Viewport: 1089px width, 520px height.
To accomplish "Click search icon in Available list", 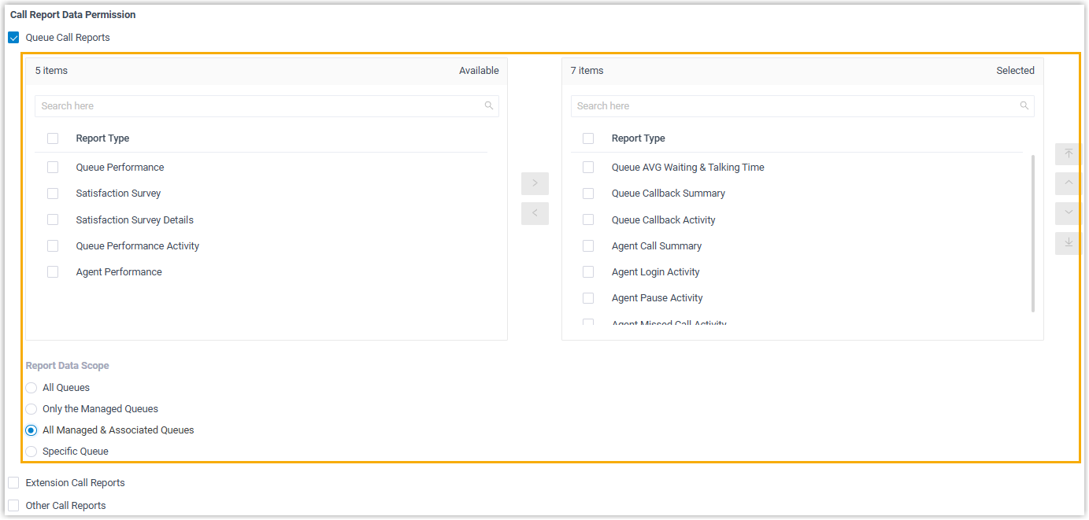I will point(489,106).
